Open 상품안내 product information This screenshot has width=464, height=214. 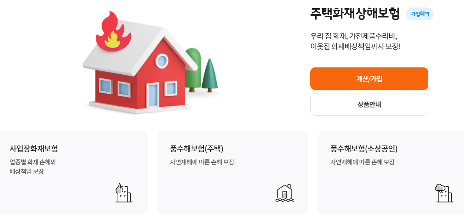coord(369,104)
